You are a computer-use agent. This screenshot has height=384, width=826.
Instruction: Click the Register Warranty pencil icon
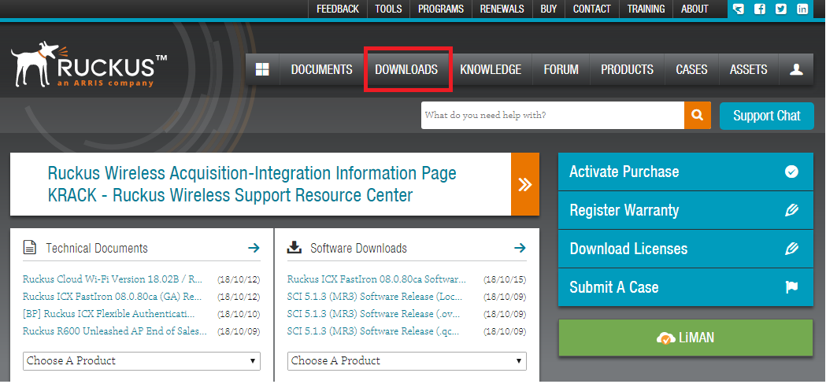(791, 210)
